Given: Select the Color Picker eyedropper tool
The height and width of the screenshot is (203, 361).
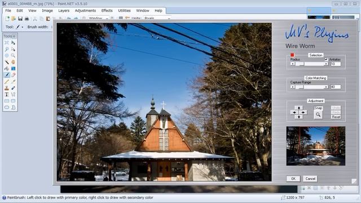Looking at the screenshot, I should coord(13,81).
